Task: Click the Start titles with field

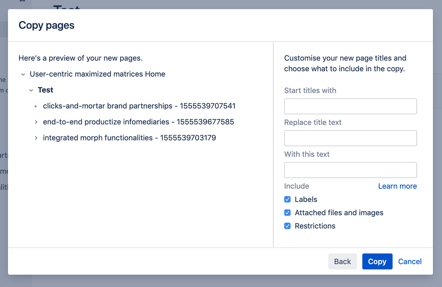Action: pyautogui.click(x=350, y=106)
